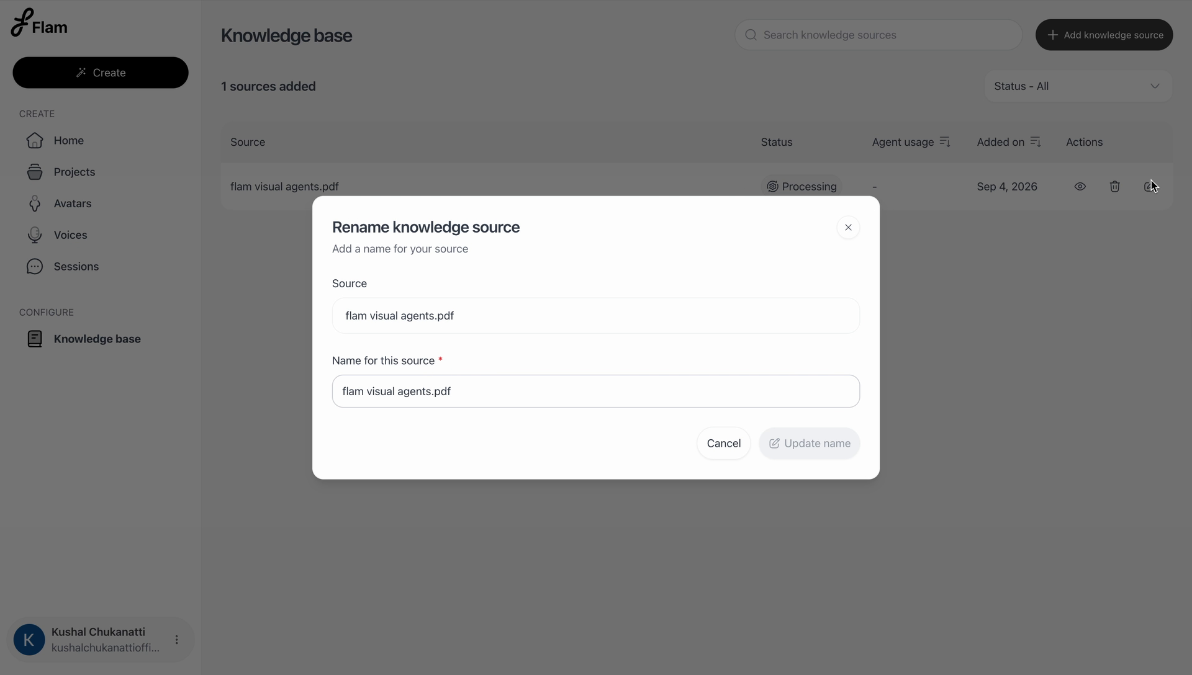Click the rename icon in Actions

(1149, 187)
